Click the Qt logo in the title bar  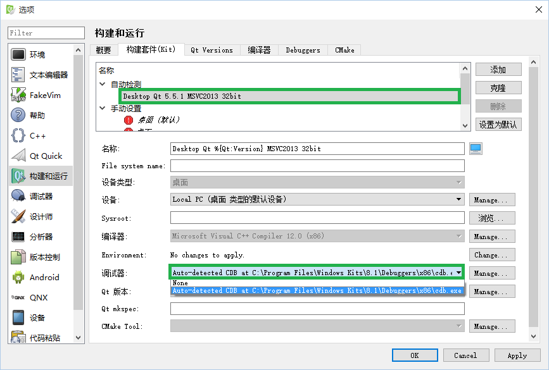click(x=11, y=9)
